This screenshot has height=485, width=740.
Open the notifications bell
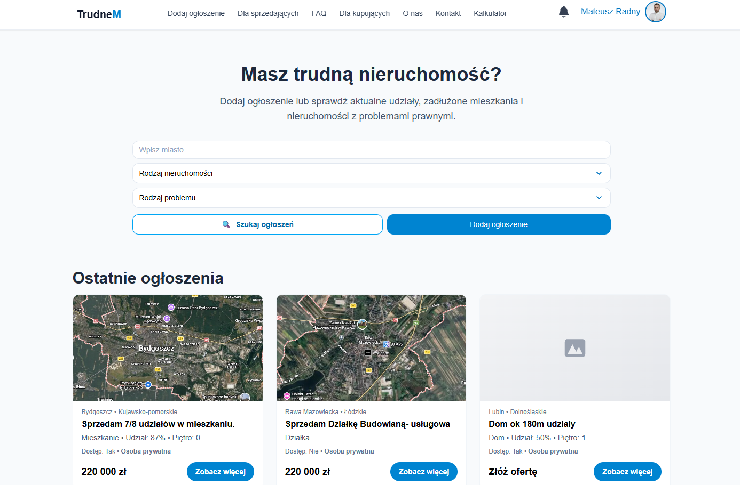[564, 12]
